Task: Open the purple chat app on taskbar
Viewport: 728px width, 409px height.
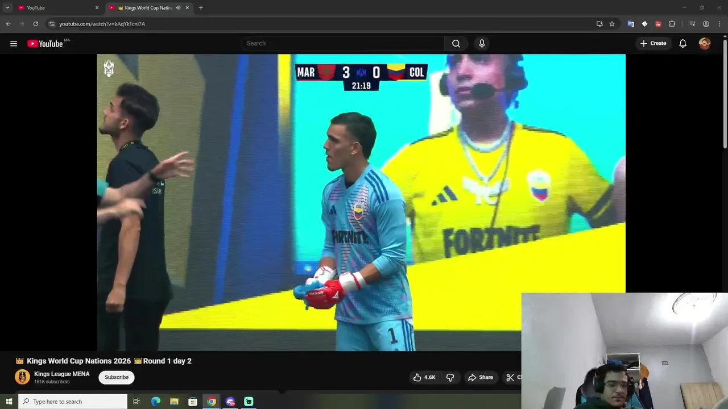Action: click(230, 402)
